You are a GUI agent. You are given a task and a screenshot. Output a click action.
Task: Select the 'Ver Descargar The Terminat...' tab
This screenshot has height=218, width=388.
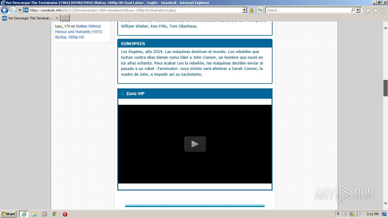(30, 18)
